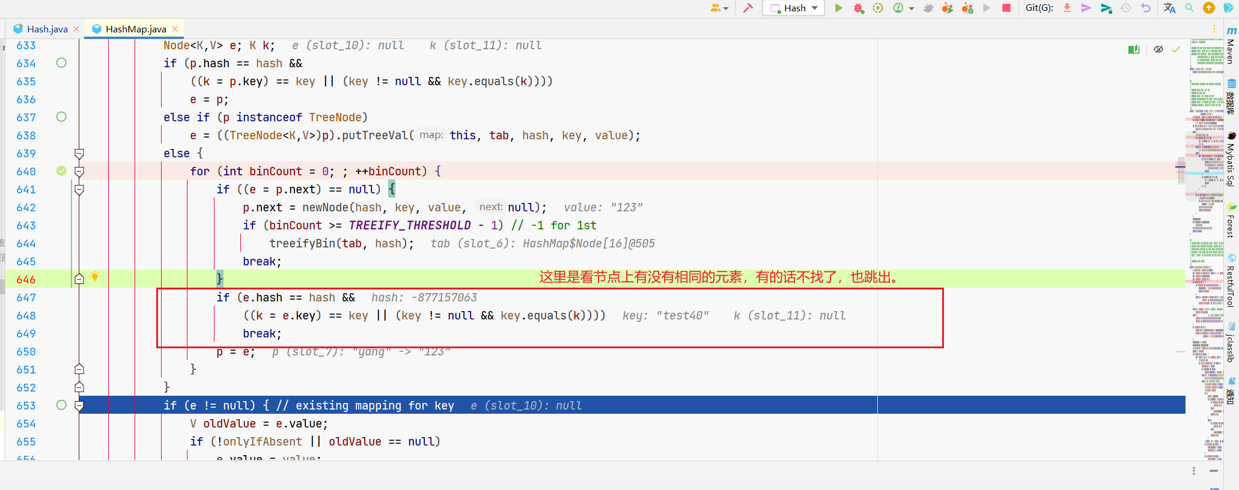Collapse the for loop fold at line 640
Image resolution: width=1239 pixels, height=490 pixels.
pos(79,172)
